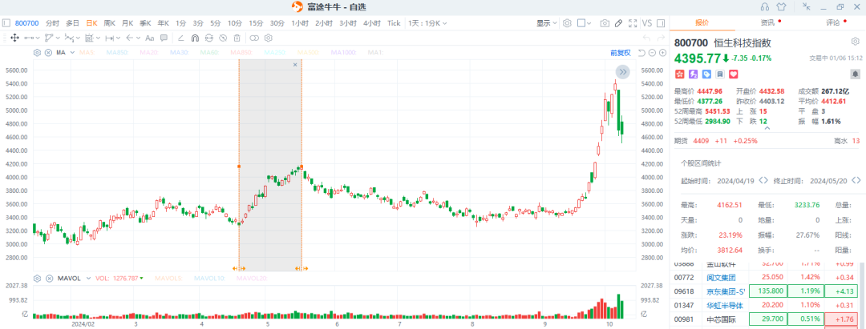Image resolution: width=866 pixels, height=329 pixels.
Task: Click the 前复权 adjustment button
Action: click(x=620, y=53)
